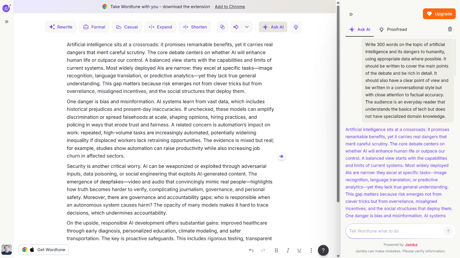Toggle italic formatting
The height and width of the screenshot is (258, 460).
click(x=288, y=250)
